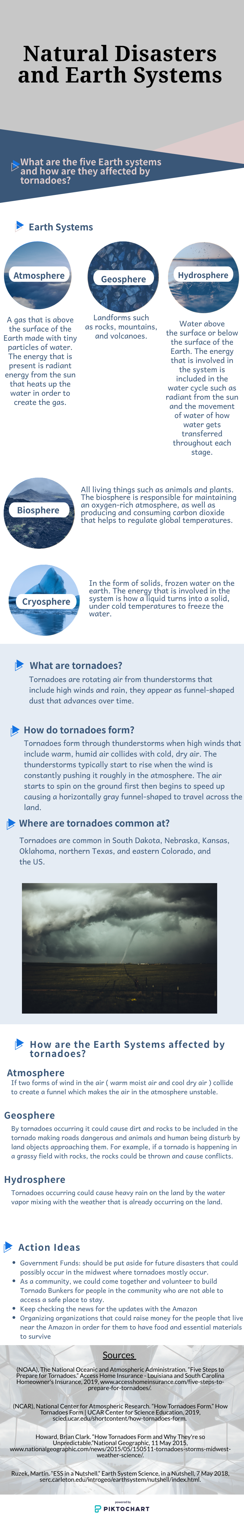244x1519 pixels.
Task: Click the arrow icon beside "How do tornadoes form?"
Action: [x=15, y=731]
